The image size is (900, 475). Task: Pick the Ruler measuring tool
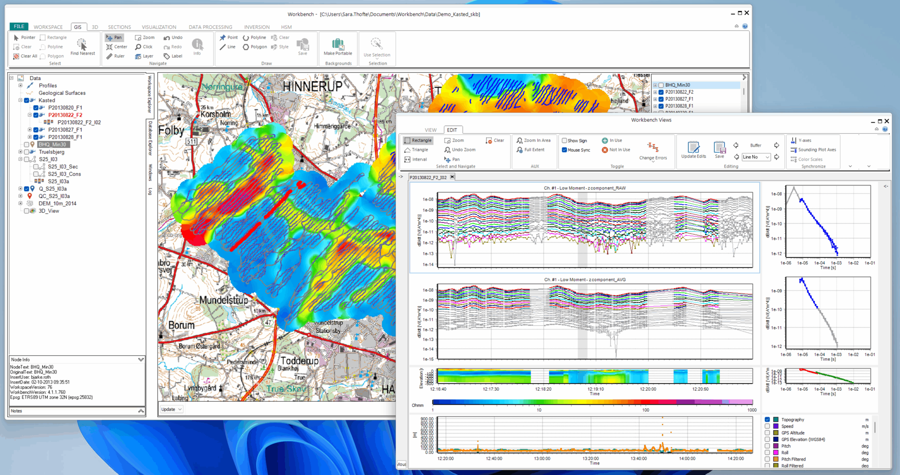tap(115, 56)
